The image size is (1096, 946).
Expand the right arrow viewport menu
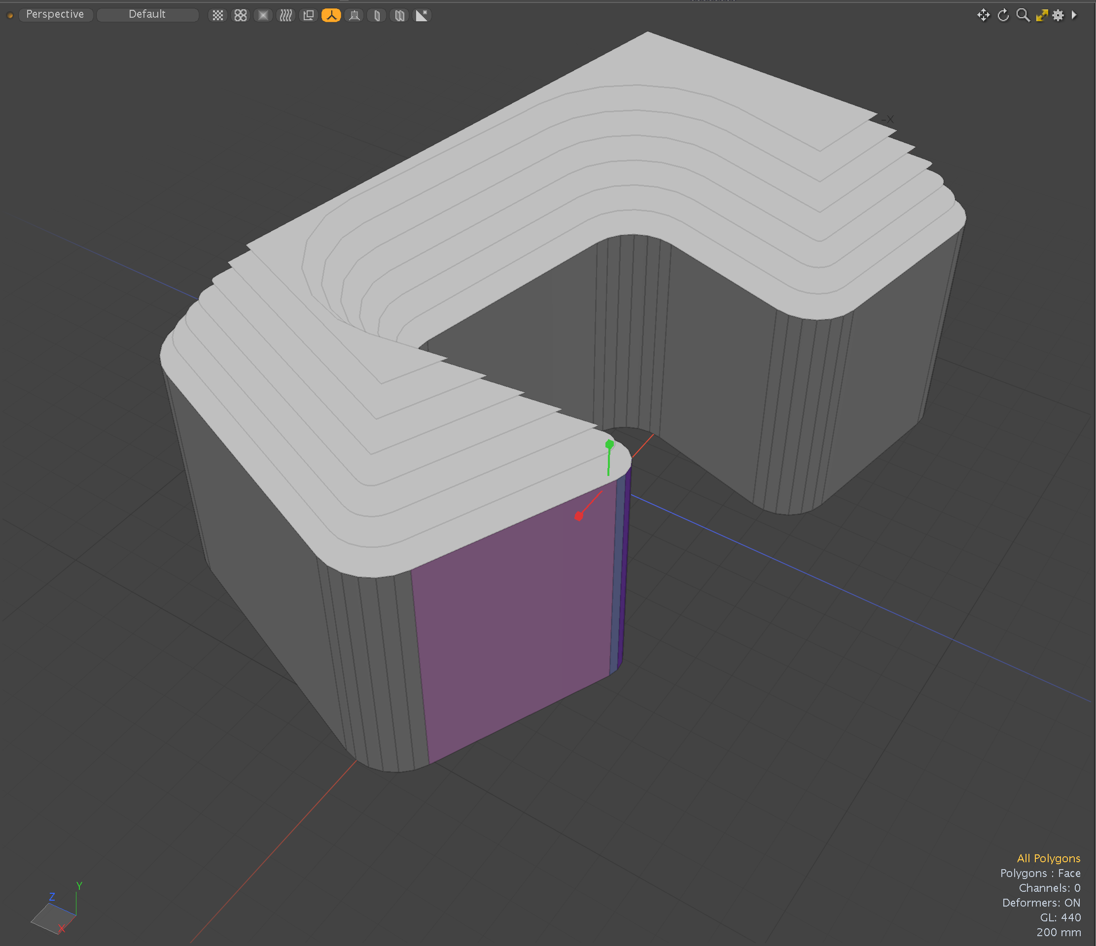click(1074, 15)
